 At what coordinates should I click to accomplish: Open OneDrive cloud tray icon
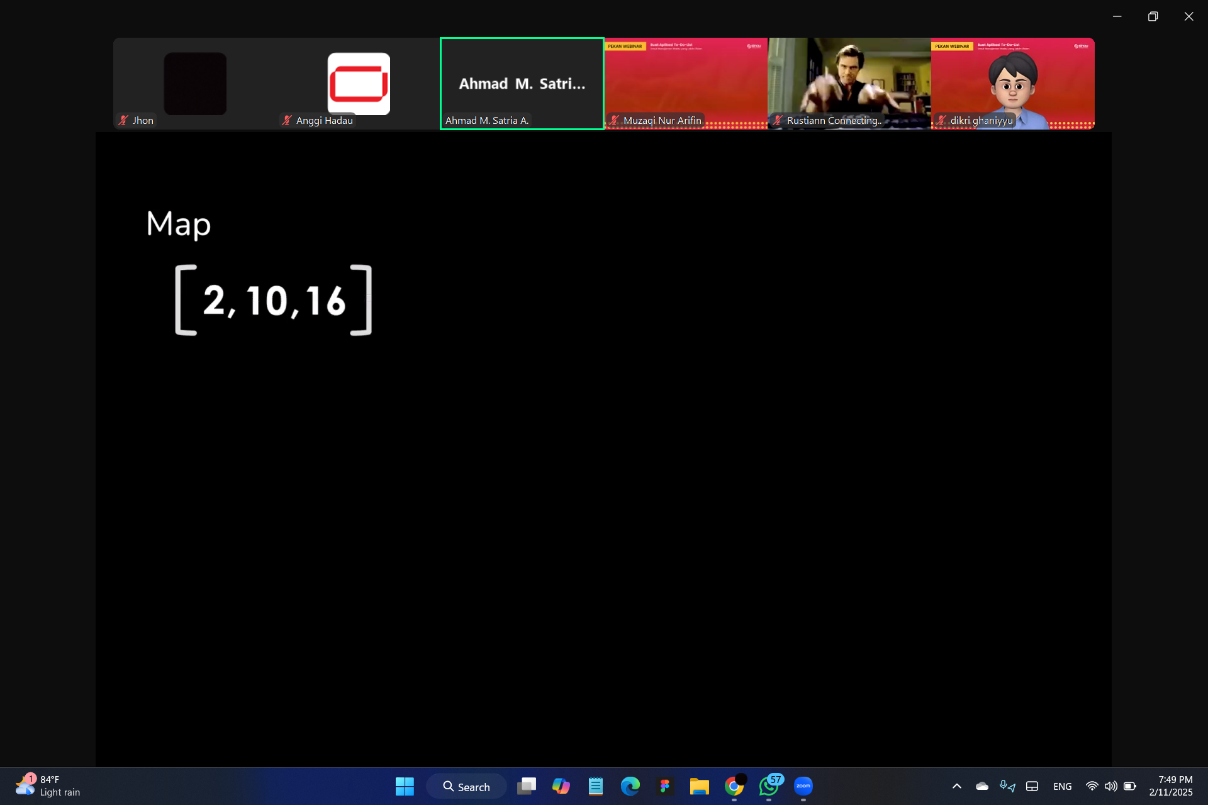coord(982,786)
